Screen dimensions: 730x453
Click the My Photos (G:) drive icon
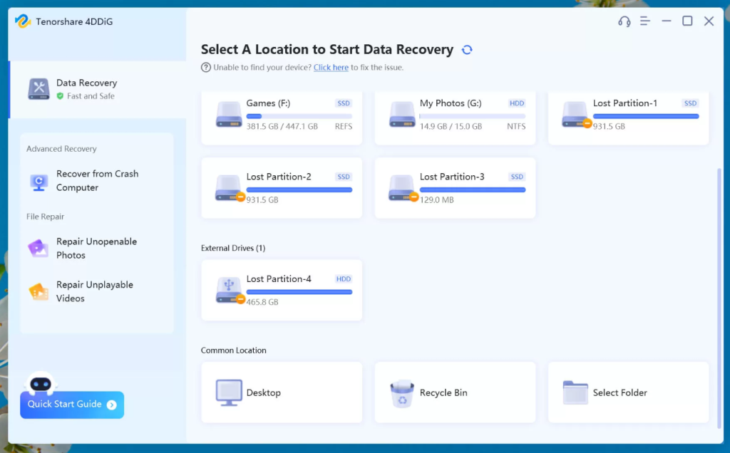(402, 115)
